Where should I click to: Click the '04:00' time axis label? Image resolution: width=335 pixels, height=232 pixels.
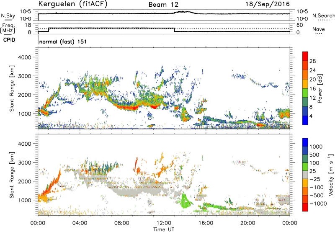pos(80,223)
